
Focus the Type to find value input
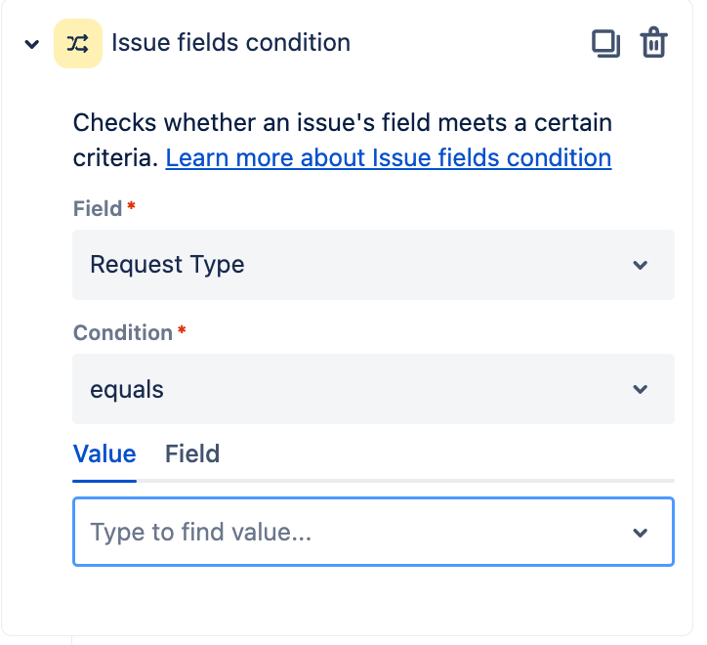pos(352,533)
